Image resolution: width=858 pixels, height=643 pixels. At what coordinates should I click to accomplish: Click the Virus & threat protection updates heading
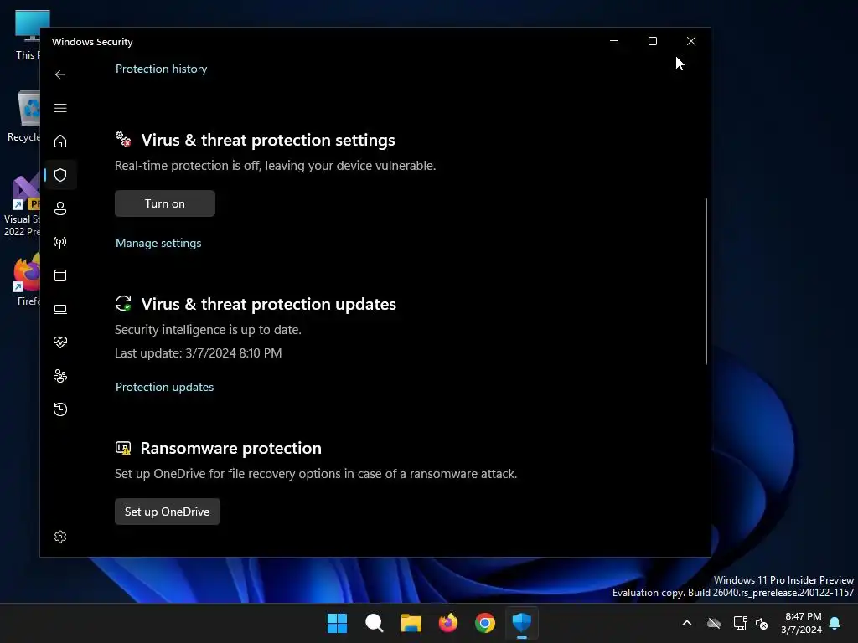[x=269, y=304]
